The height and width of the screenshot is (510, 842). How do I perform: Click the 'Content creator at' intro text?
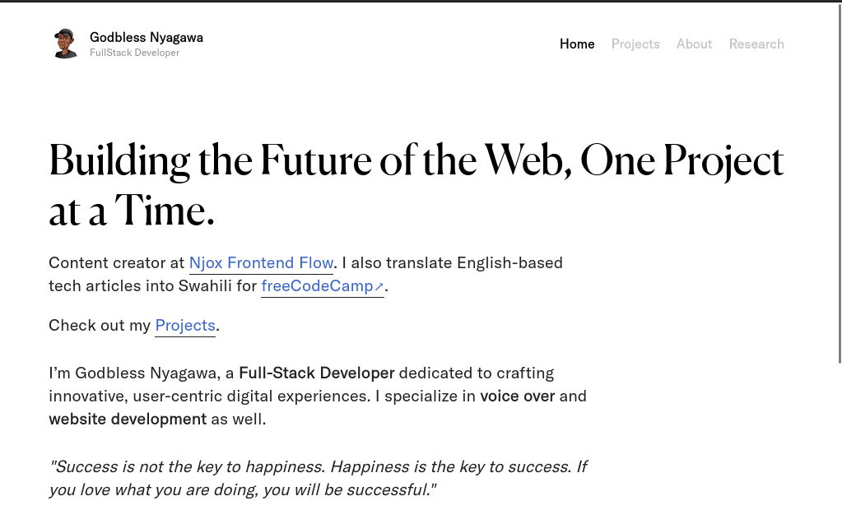click(117, 263)
